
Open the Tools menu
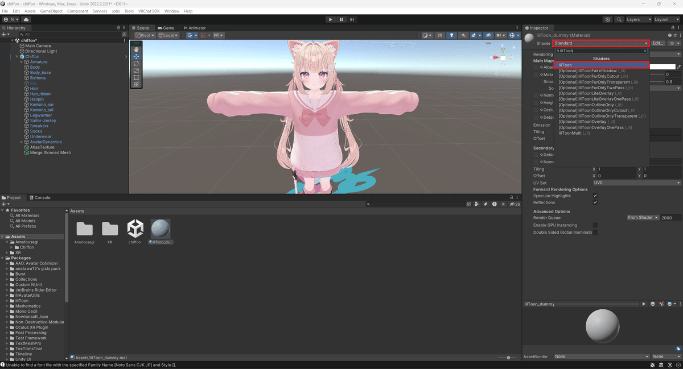pyautogui.click(x=129, y=11)
